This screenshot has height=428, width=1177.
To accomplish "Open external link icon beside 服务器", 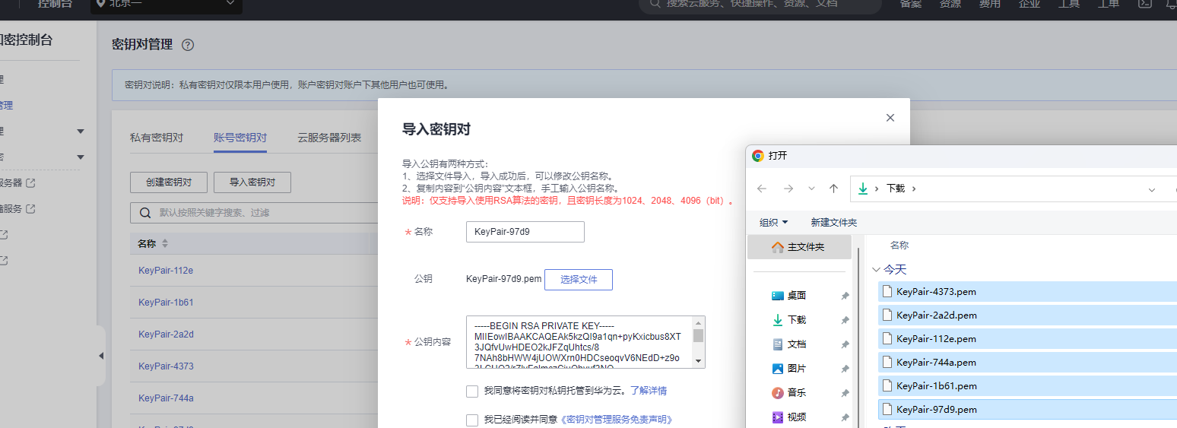I will (31, 182).
